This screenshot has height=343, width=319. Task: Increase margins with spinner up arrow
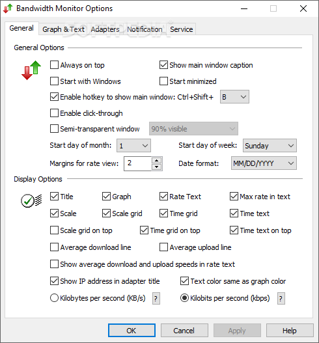(x=156, y=160)
